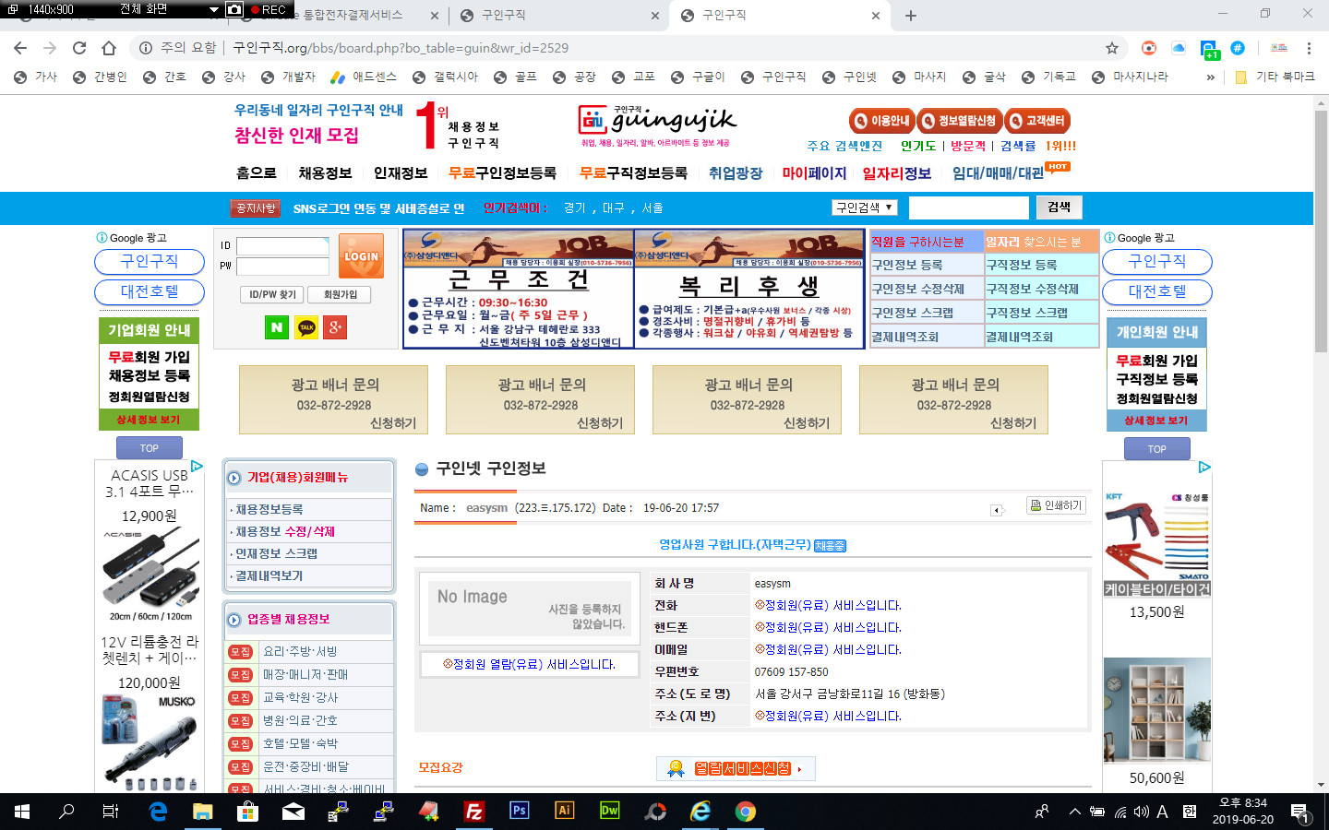Log in with the KakaoTalk icon
The height and width of the screenshot is (830, 1329).
306,327
